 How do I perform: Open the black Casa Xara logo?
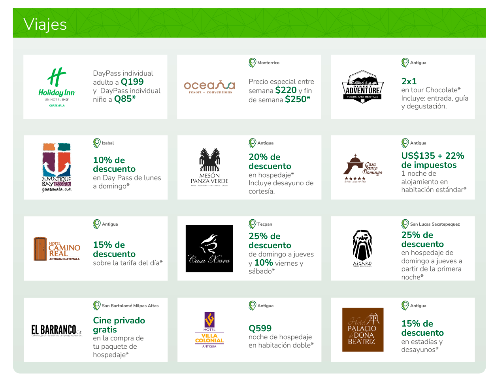click(209, 249)
